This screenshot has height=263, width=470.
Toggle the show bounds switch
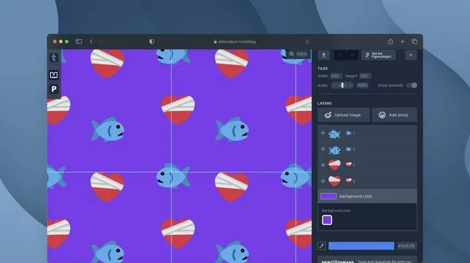click(x=412, y=86)
